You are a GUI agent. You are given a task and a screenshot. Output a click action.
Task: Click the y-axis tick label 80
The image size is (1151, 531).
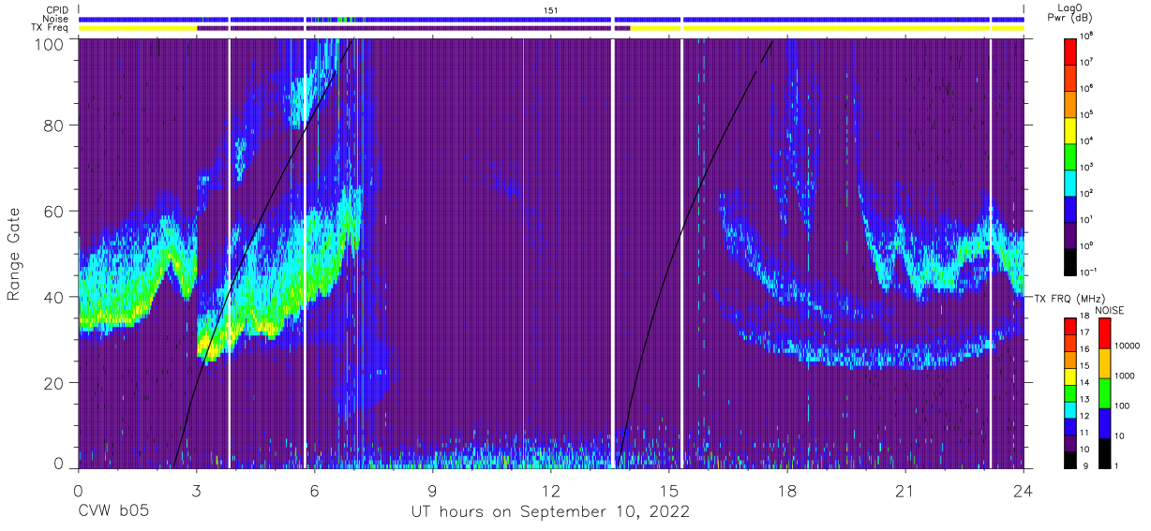[x=55, y=125]
